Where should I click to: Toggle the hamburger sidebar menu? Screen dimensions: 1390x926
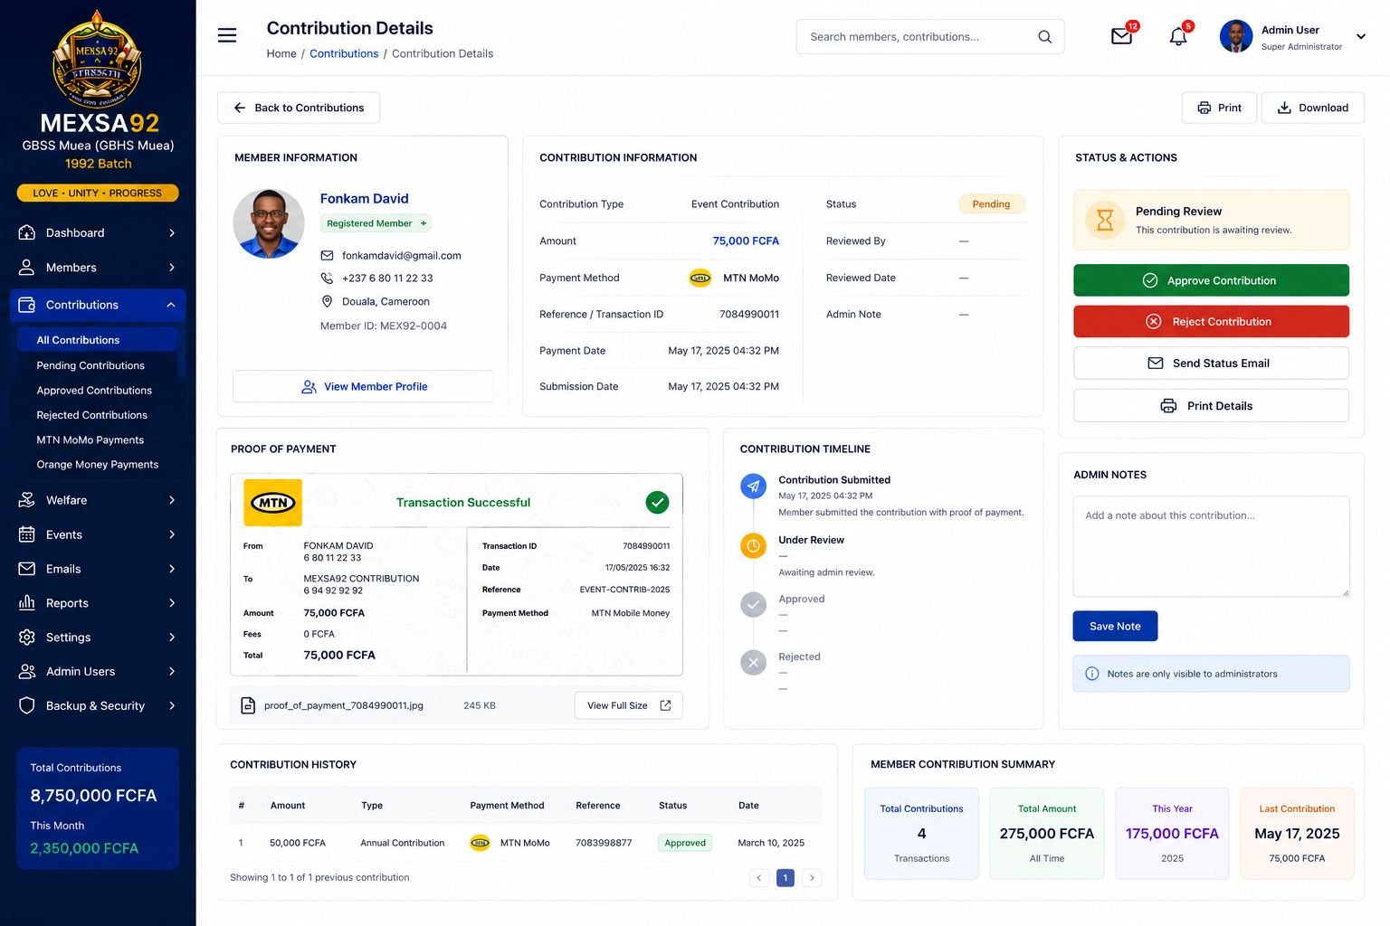tap(227, 35)
